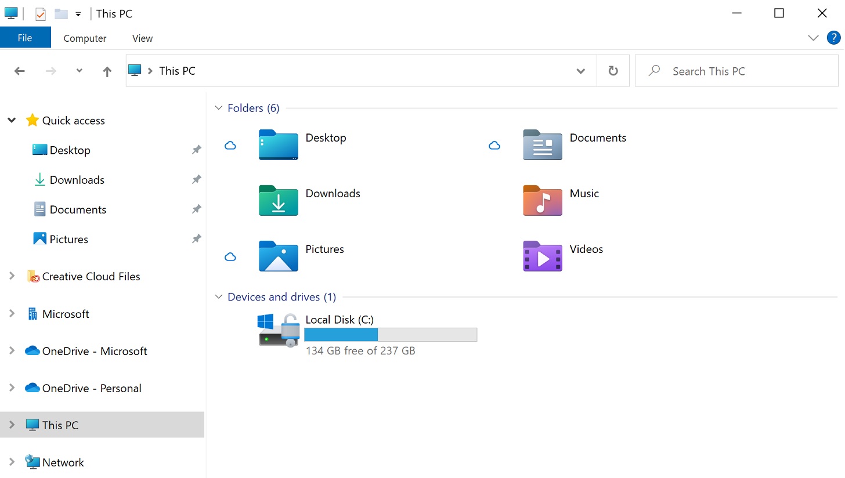This screenshot has height=478, width=845.
Task: Switch to the Computer tab
Action: (x=85, y=38)
